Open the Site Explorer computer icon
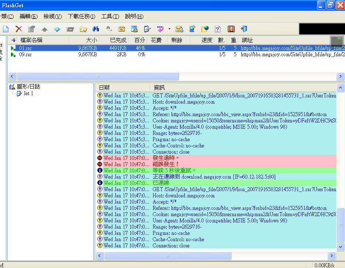The height and width of the screenshot is (268, 345). [192, 29]
